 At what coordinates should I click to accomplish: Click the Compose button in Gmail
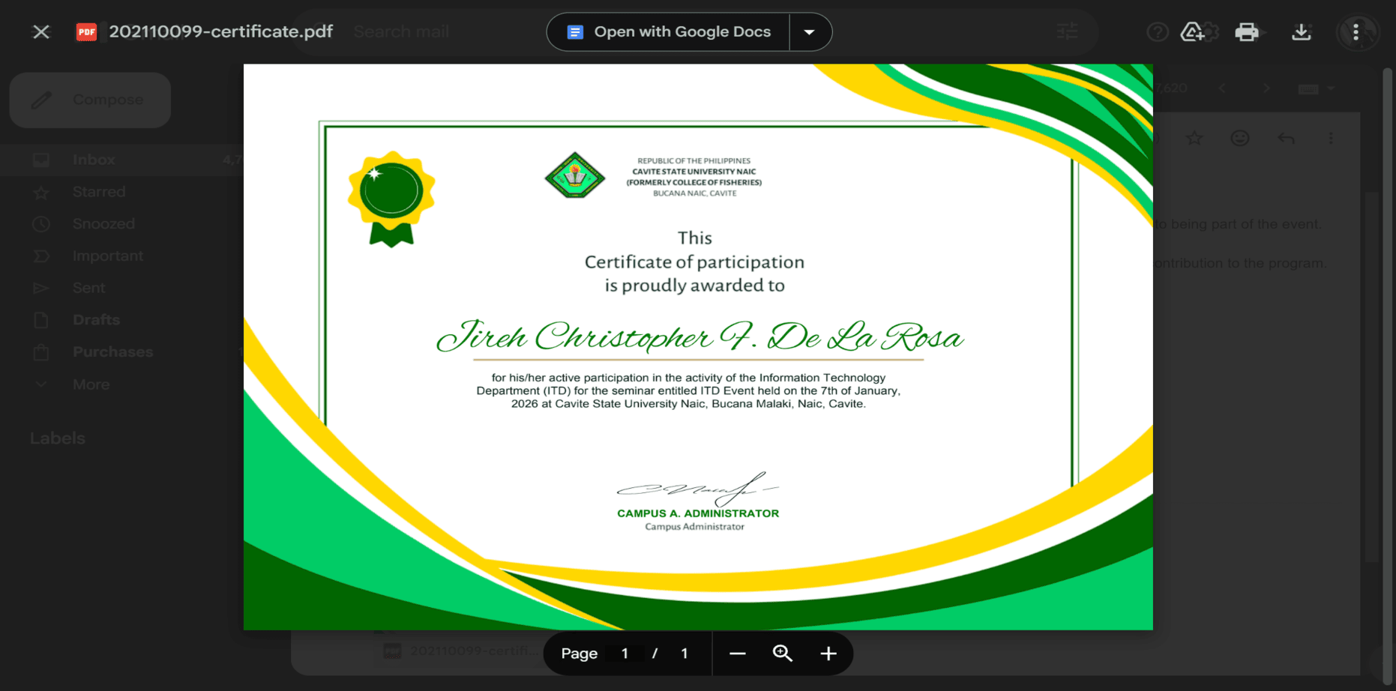coord(90,100)
